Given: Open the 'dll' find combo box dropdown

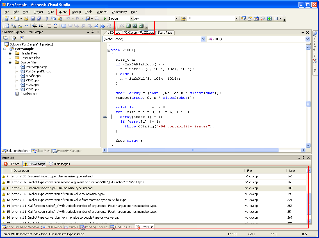Looking at the screenshot, I should [x=236, y=19].
